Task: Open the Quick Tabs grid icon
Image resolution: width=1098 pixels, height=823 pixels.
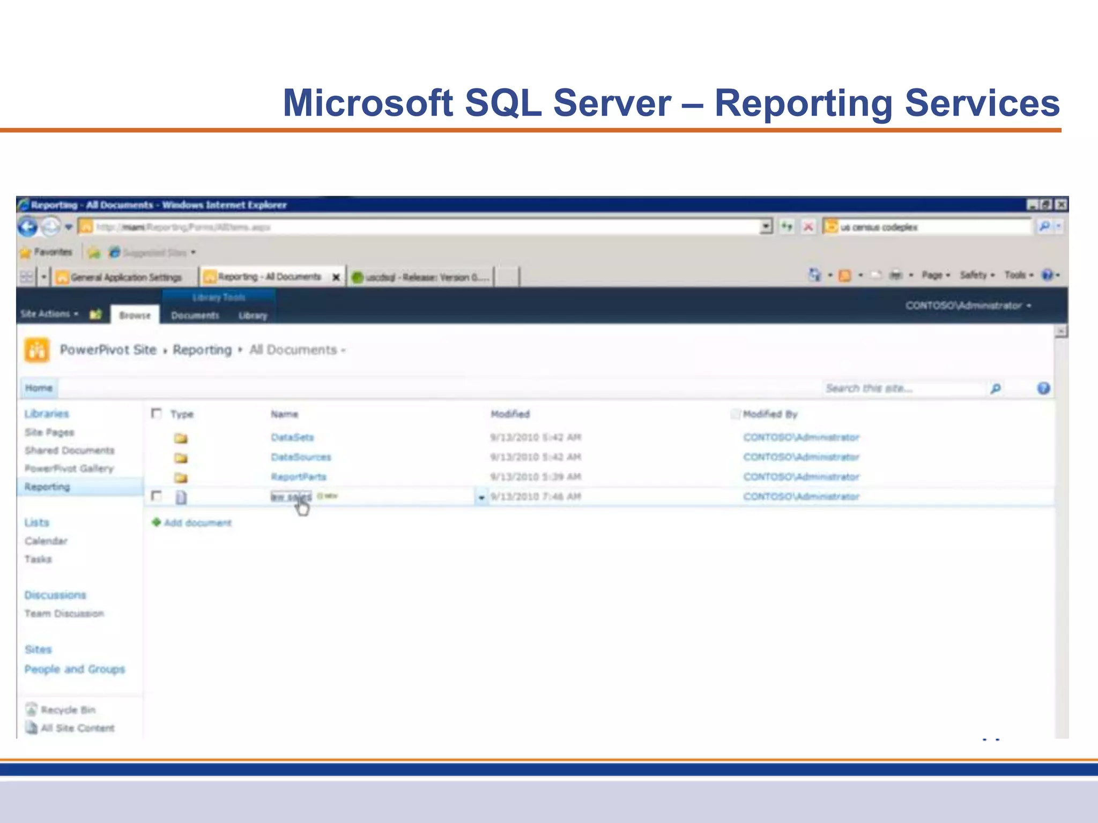Action: (26, 277)
